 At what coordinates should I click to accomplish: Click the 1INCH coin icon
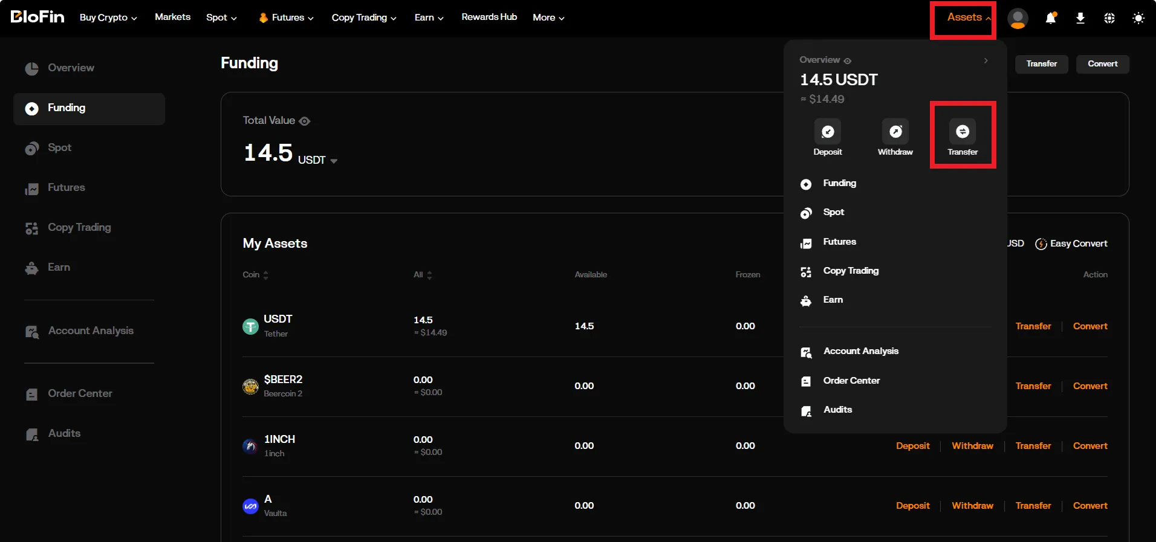[250, 446]
